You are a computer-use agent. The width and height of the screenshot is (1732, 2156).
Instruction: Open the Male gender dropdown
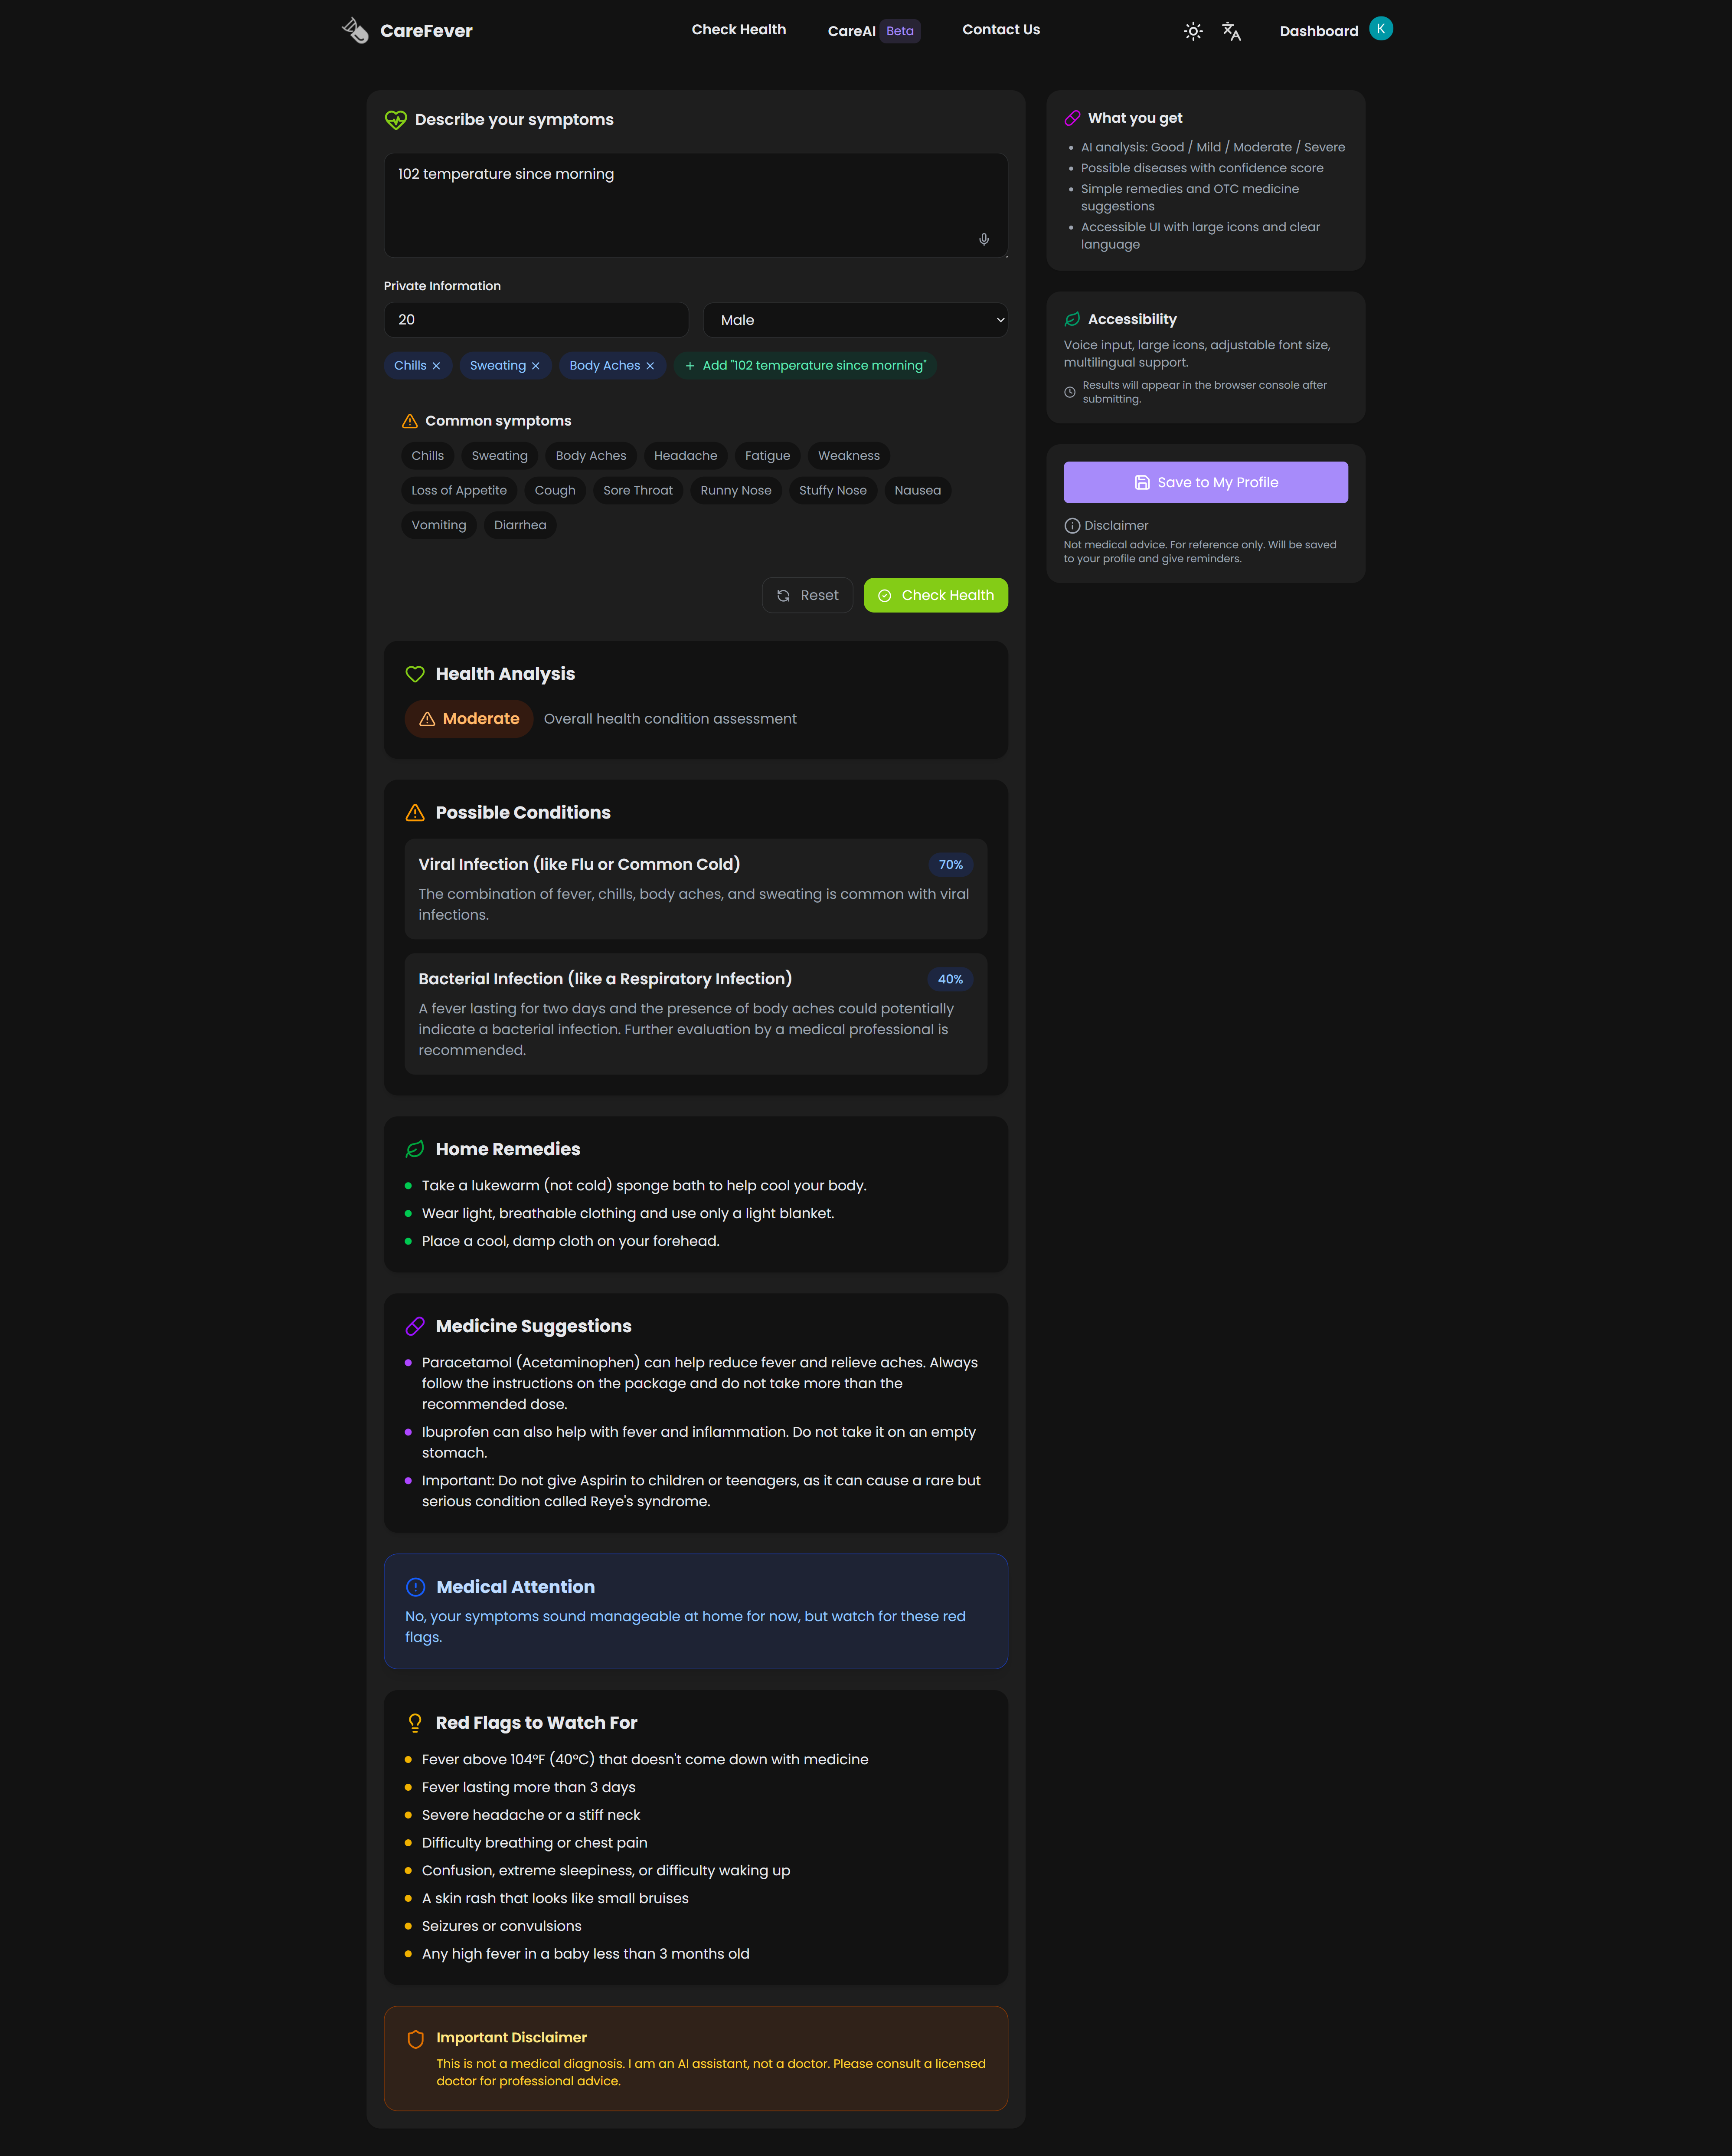(856, 320)
